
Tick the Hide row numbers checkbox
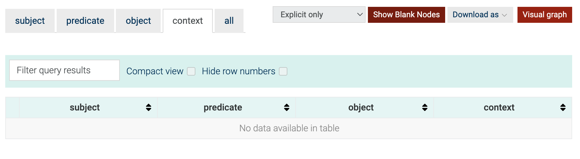tap(283, 71)
